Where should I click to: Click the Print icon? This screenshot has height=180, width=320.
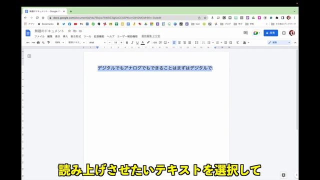(x=38, y=42)
